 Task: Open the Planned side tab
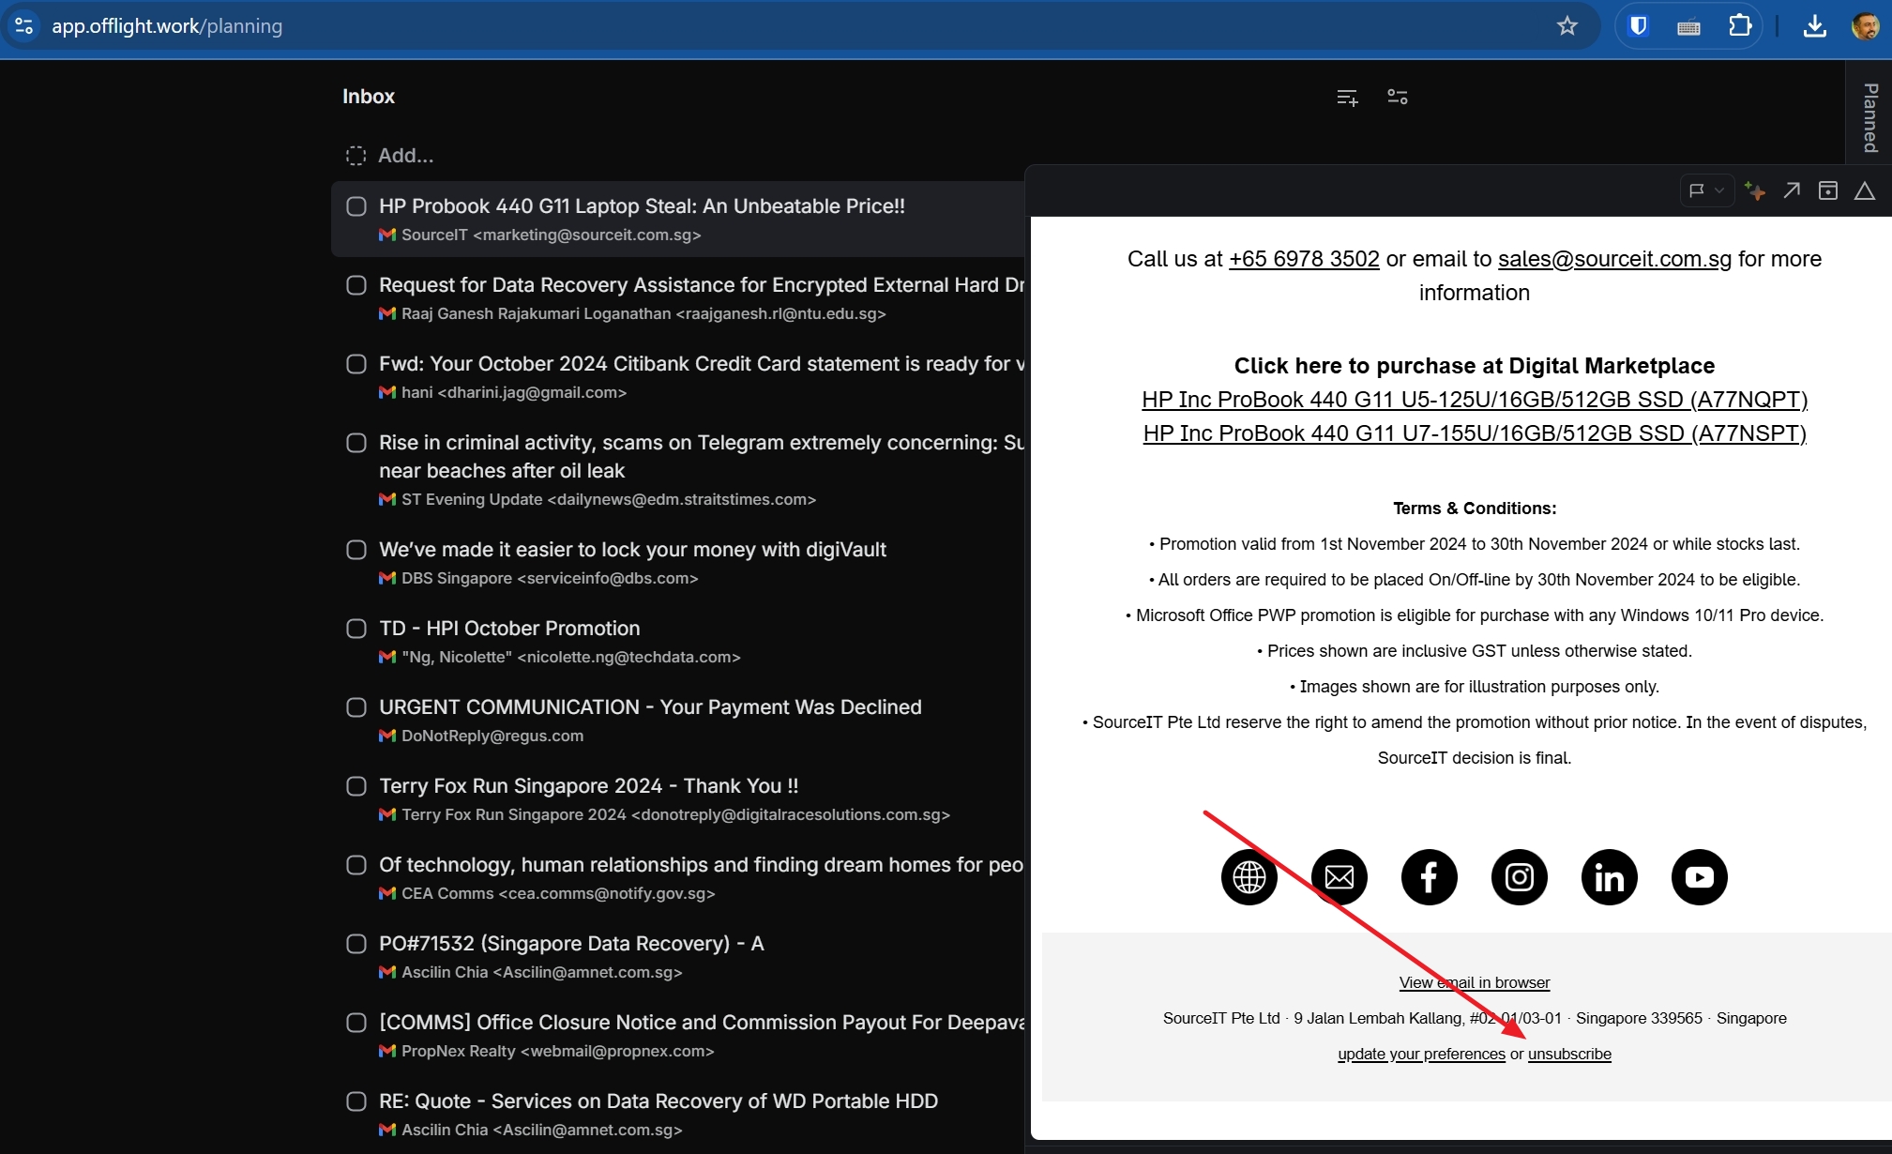coord(1869,117)
